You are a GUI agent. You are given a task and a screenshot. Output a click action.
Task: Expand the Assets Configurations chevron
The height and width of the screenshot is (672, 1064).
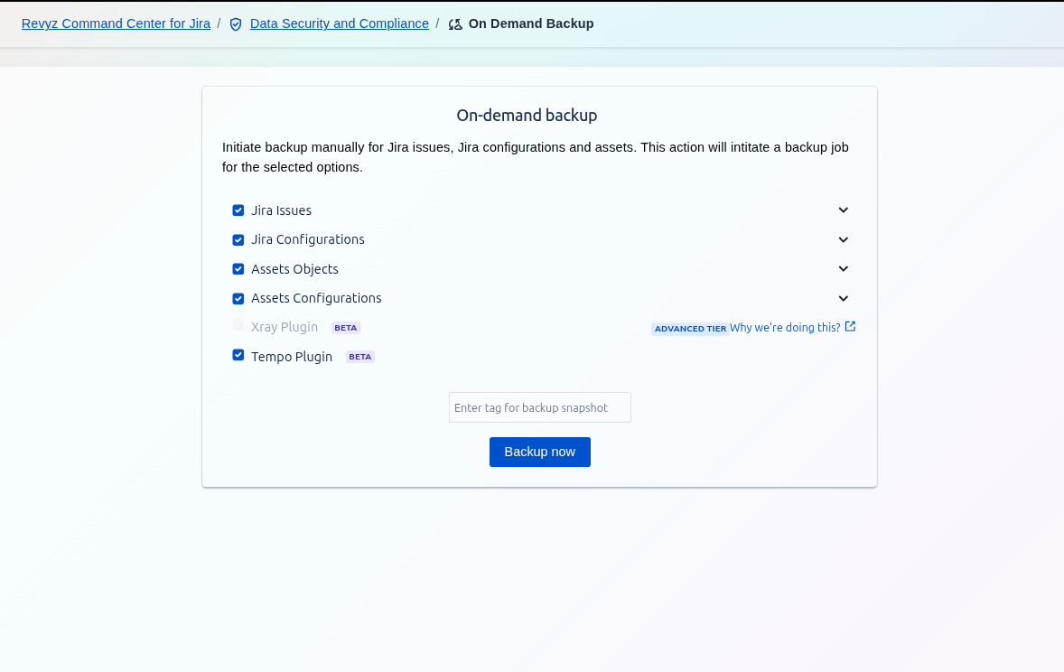click(843, 298)
